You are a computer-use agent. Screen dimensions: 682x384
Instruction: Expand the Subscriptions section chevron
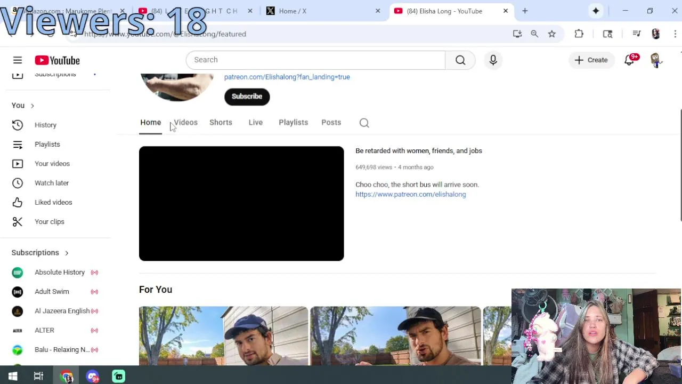(x=67, y=253)
